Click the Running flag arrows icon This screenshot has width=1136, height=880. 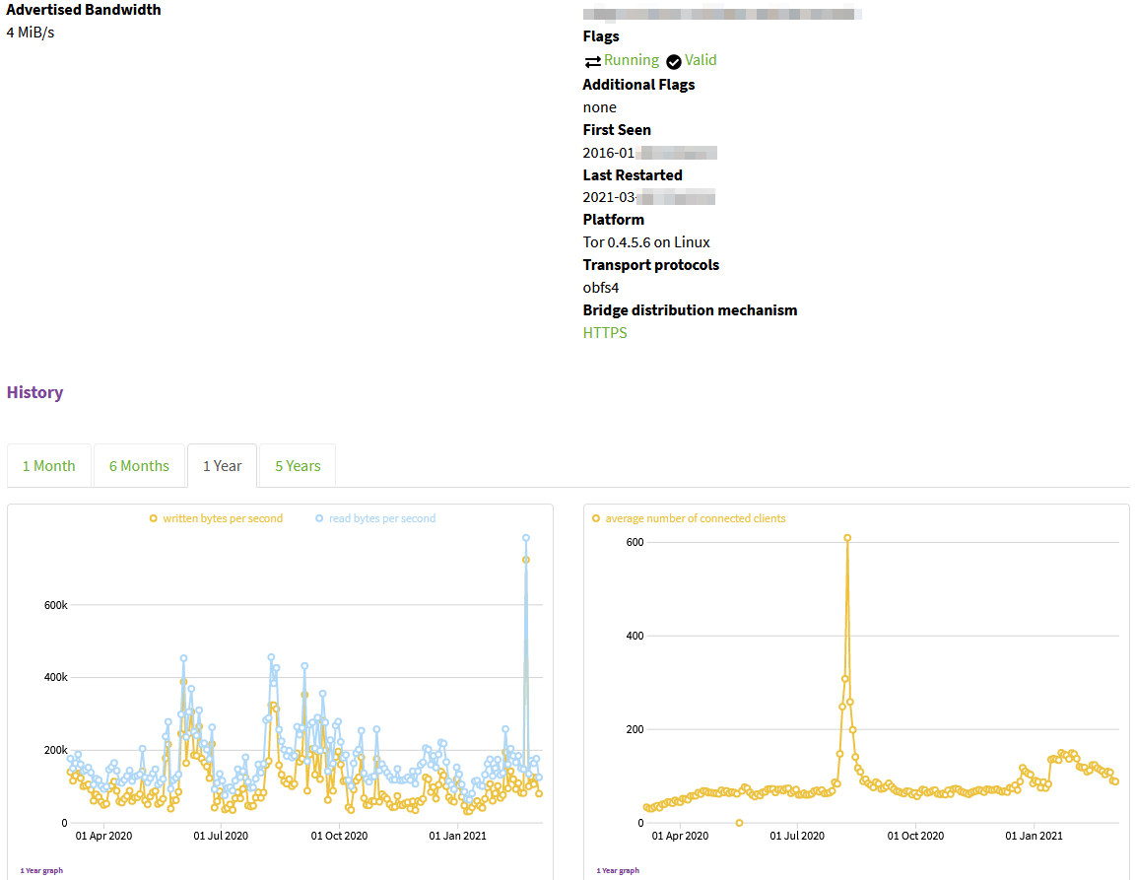pos(592,61)
